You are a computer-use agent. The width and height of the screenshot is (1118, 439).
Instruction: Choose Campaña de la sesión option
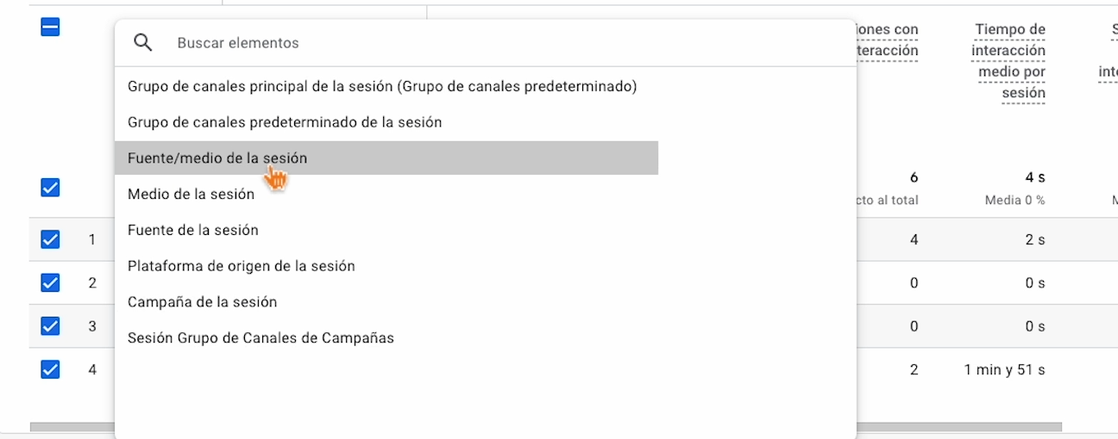tap(203, 302)
